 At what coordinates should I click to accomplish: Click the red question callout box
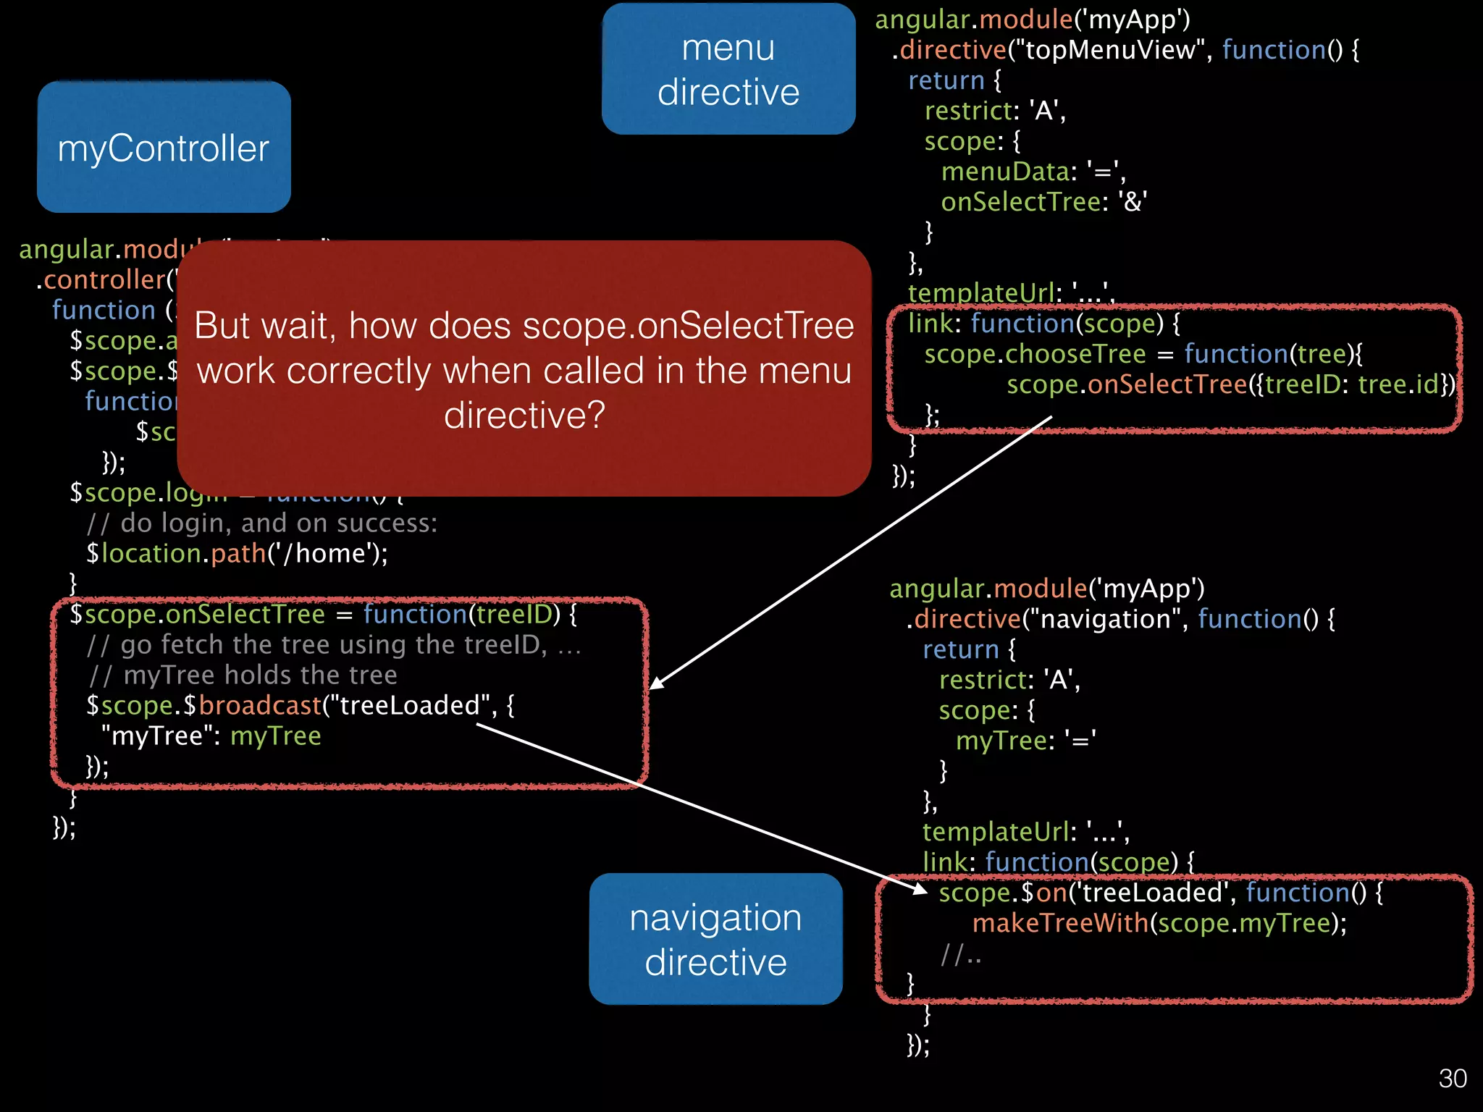pyautogui.click(x=524, y=369)
